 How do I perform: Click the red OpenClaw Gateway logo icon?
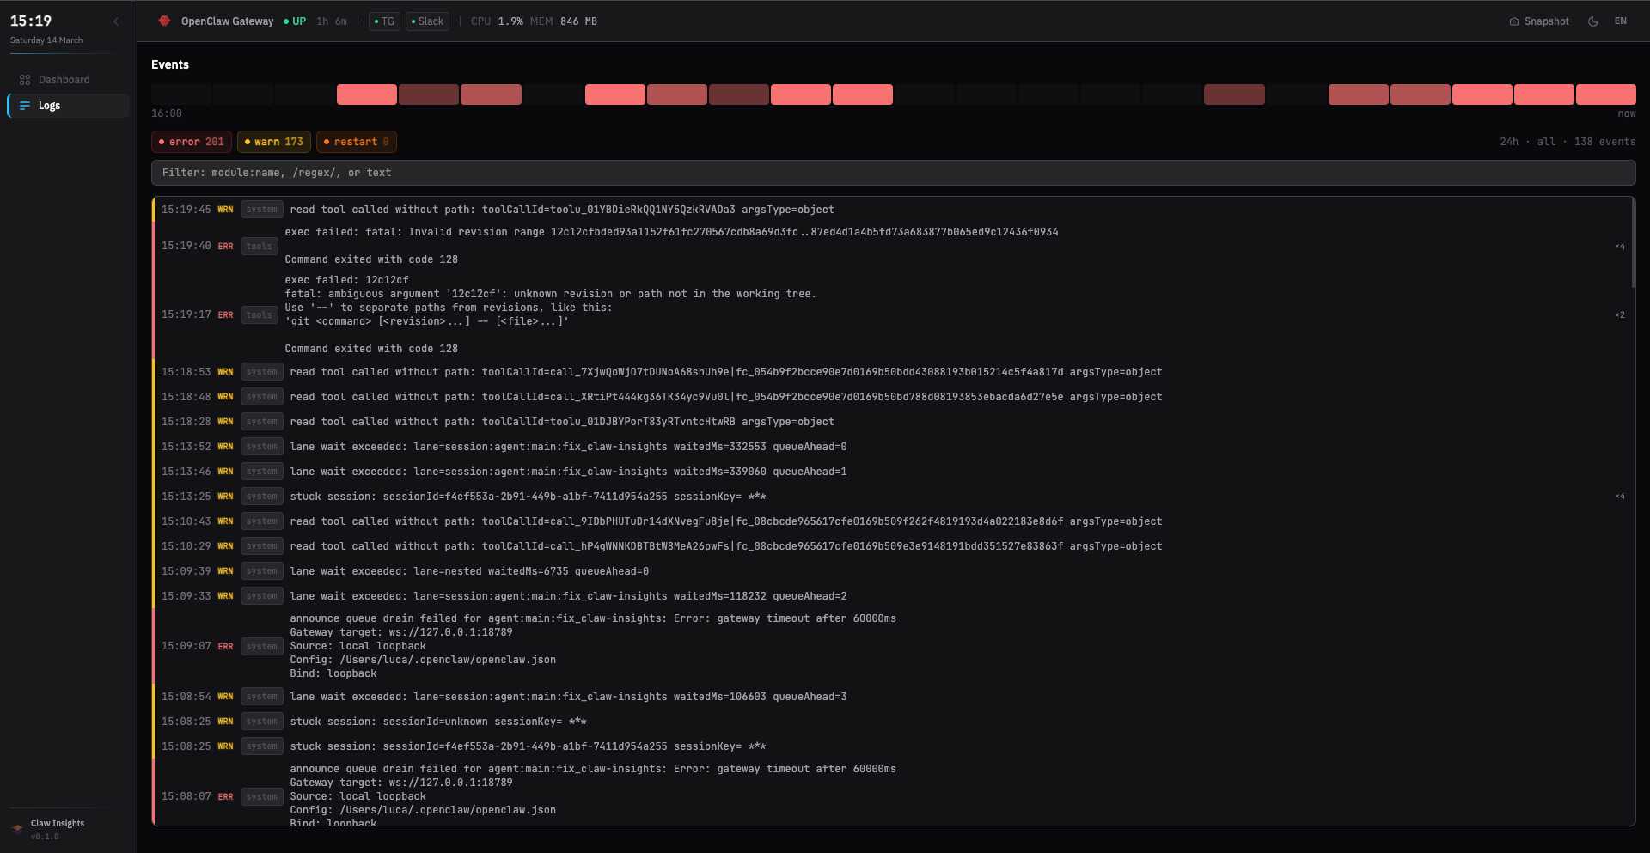click(164, 21)
